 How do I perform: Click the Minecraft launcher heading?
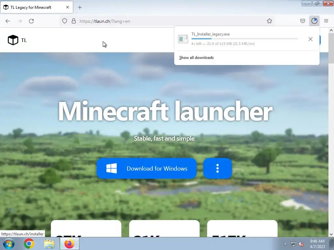point(165,111)
